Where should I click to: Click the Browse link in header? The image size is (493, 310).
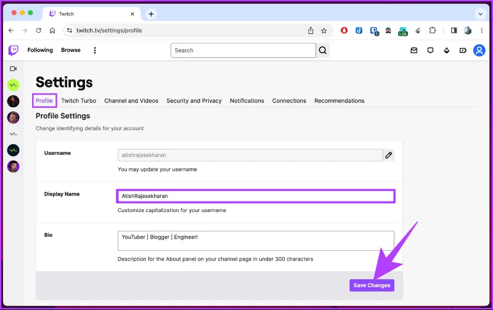pyautogui.click(x=71, y=50)
